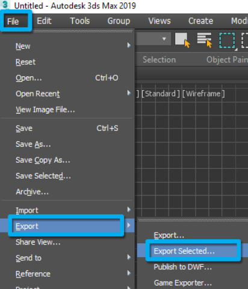Click Export... in the Export submenu
This screenshot has height=289, width=248.
click(x=193, y=235)
